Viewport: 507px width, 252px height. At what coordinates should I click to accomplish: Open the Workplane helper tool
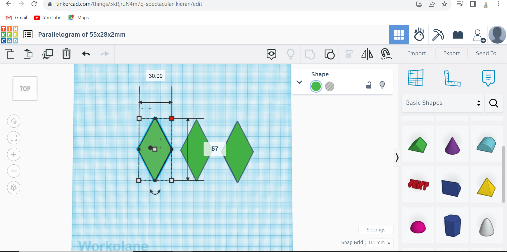416,78
